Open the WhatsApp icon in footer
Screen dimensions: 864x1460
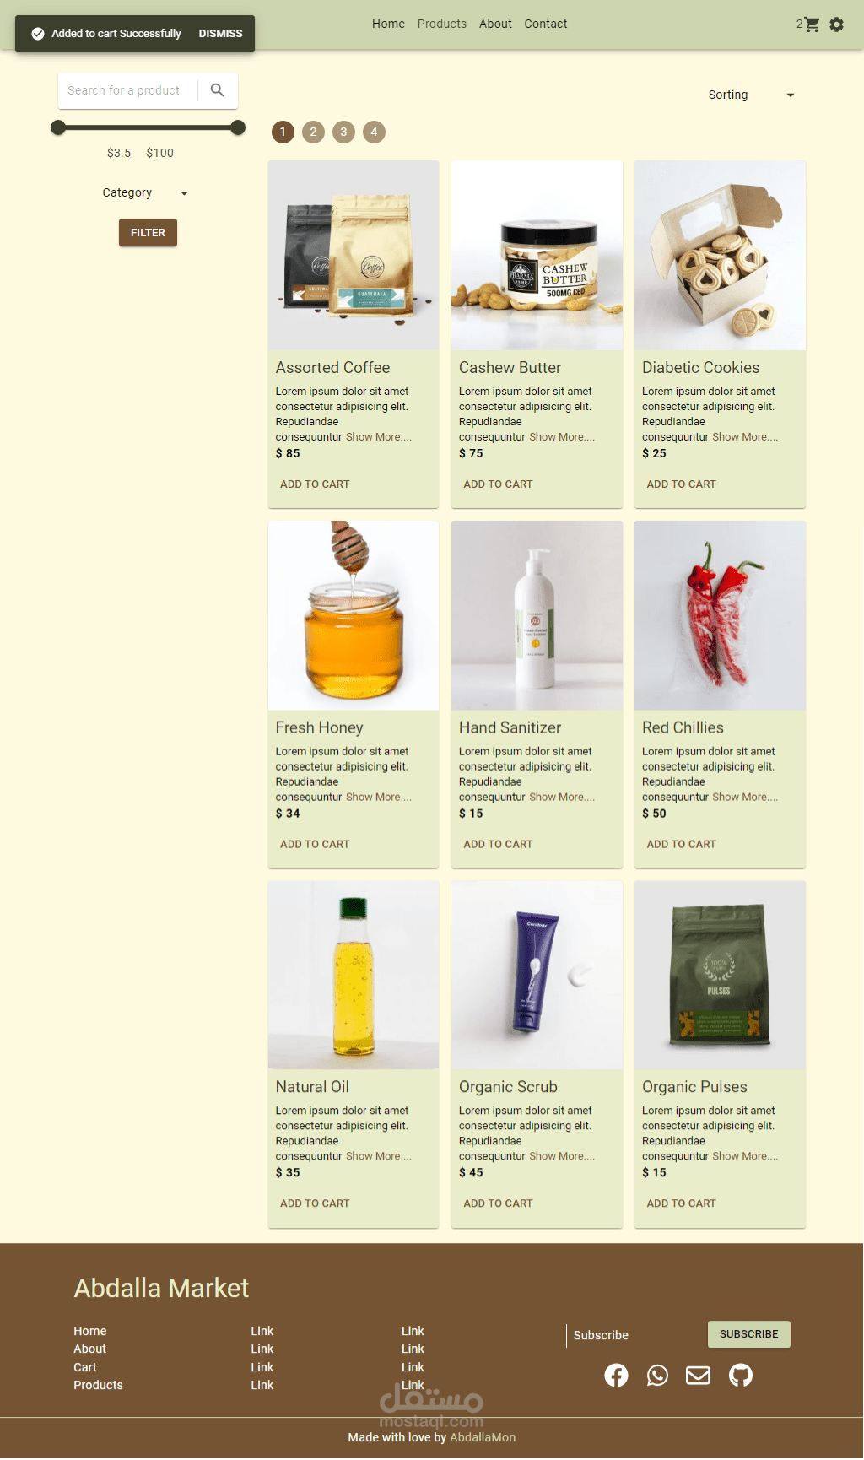657,1376
